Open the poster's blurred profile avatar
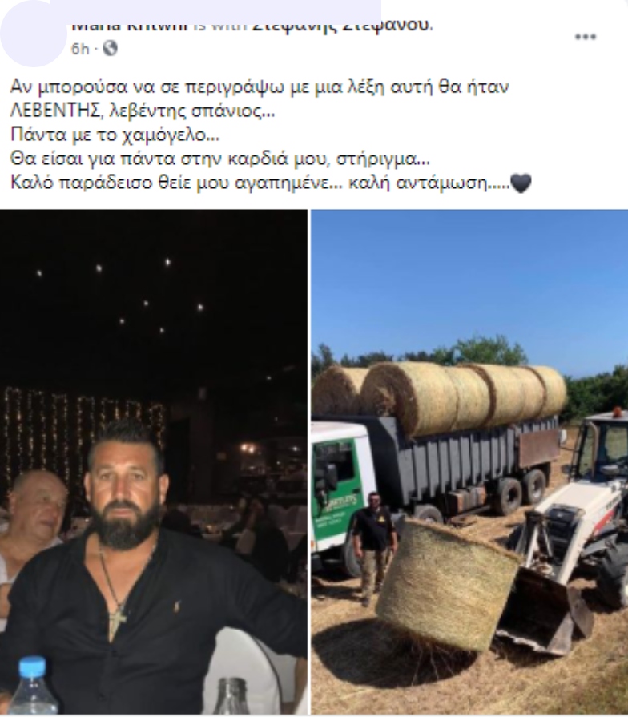Screen dimensions: 628x721 [33, 34]
